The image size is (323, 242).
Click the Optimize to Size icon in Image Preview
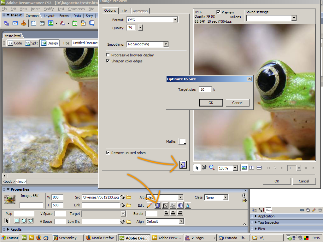click(x=183, y=164)
